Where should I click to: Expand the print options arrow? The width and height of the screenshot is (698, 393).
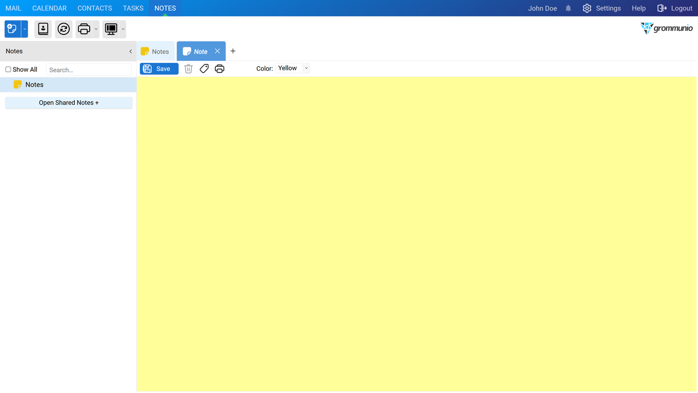coord(96,29)
